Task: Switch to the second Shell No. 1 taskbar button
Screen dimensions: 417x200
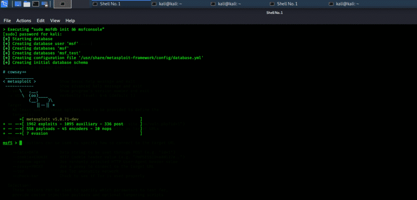Action: coord(298,4)
